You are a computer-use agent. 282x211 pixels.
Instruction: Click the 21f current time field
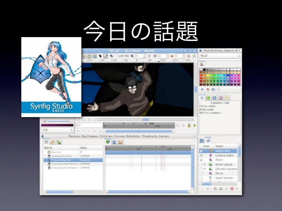click(x=89, y=125)
